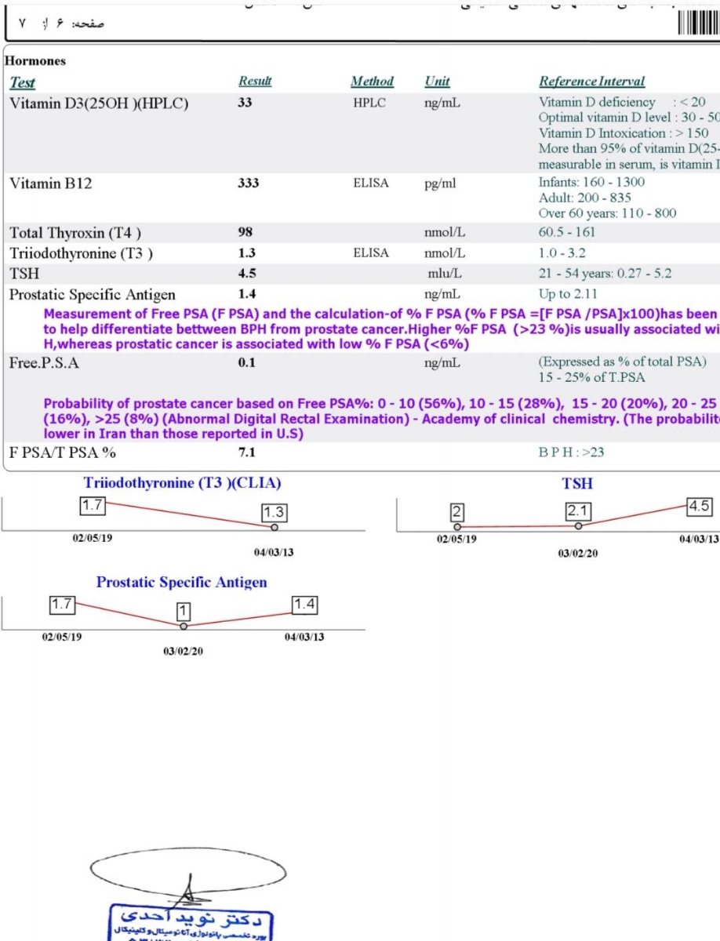
Task: Click the Free PSA result 0.1
Action: [246, 362]
